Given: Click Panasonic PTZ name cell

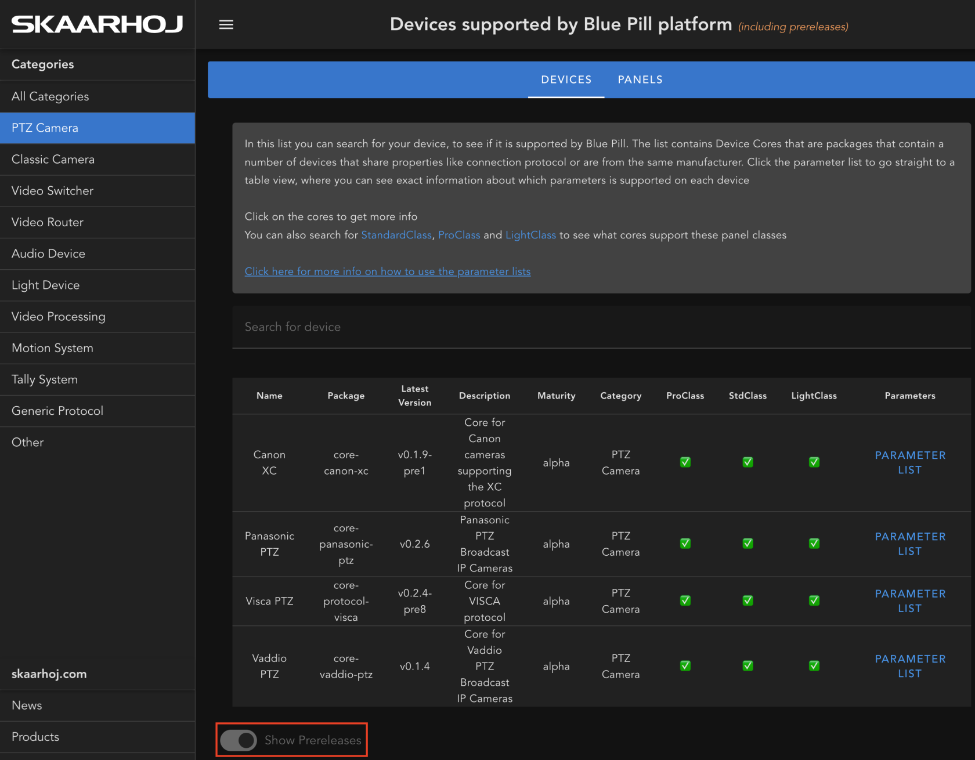Looking at the screenshot, I should pyautogui.click(x=269, y=544).
